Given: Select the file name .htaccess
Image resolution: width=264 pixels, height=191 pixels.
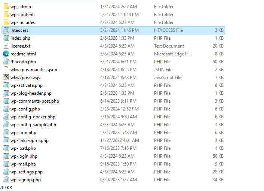Looking at the screenshot, I should point(19,30).
